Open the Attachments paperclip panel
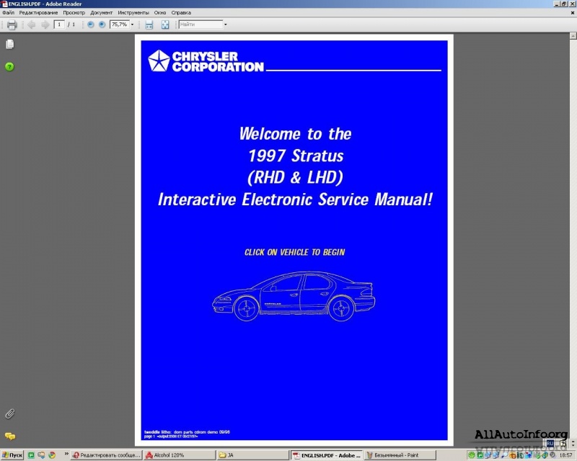 pyautogui.click(x=9, y=413)
